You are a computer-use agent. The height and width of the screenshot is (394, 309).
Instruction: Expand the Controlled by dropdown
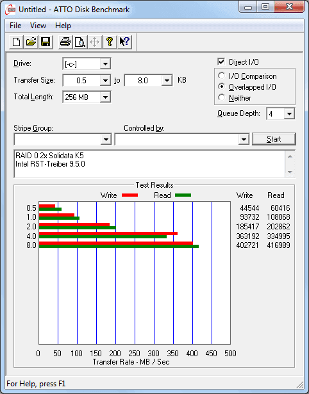pos(244,139)
